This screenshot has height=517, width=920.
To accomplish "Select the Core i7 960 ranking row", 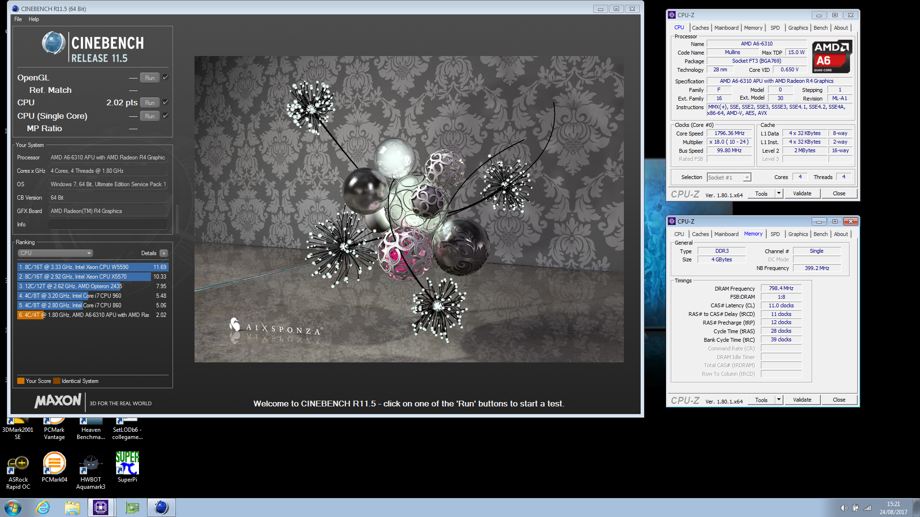I will click(x=92, y=296).
